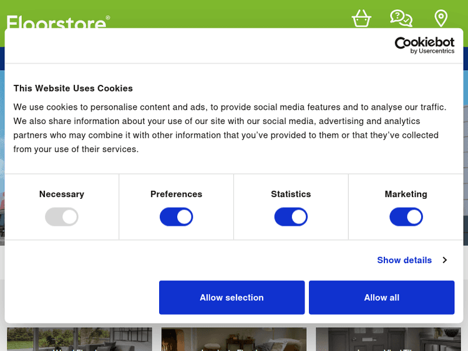Click the Preferences category label text

[x=177, y=194]
